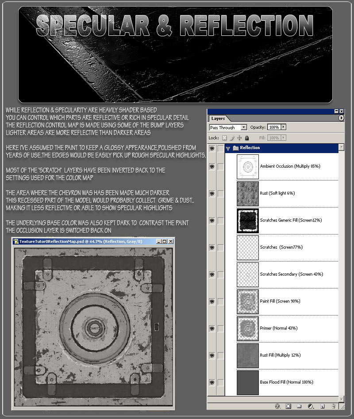Viewport: 354px width, 419px height.
Task: Toggle link box for Ambient Occlusion layer
Action: click(220, 166)
